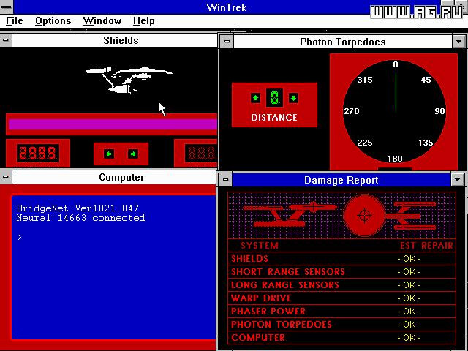The image size is (468, 351).
Task: Set torpedo heading to 315 on dial
Action: (x=365, y=80)
